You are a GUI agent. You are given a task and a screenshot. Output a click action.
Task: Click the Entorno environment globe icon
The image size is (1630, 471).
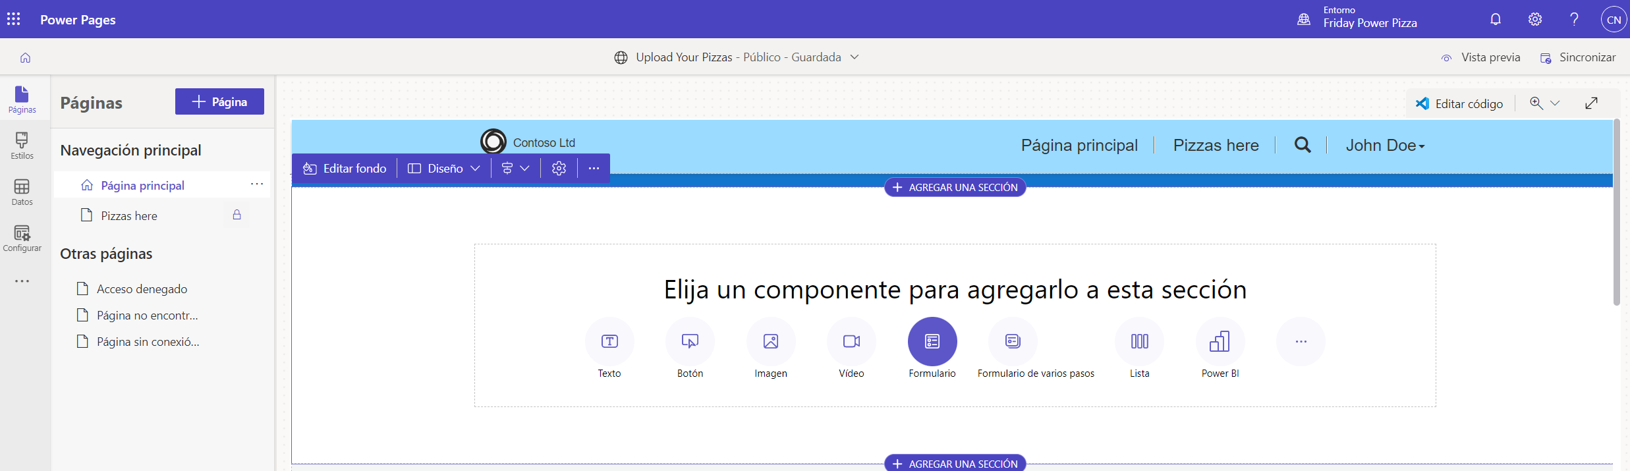click(x=1304, y=19)
